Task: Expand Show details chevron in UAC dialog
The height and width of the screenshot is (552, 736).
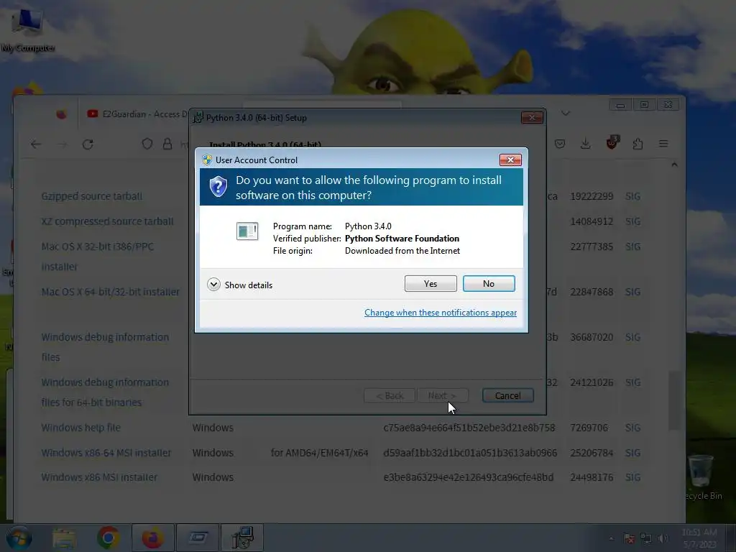Action: coord(213,285)
